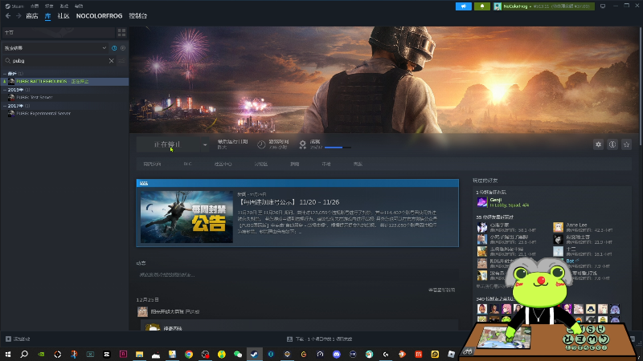Screen dimensions: 643x361
Task: Open the DLC tab
Action: click(x=187, y=164)
